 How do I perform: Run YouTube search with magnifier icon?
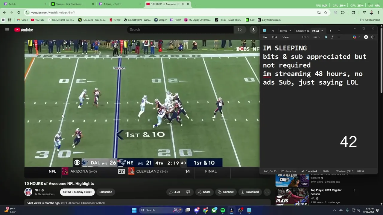click(x=240, y=30)
